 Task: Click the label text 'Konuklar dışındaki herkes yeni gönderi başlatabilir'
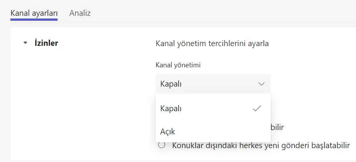tap(261, 145)
